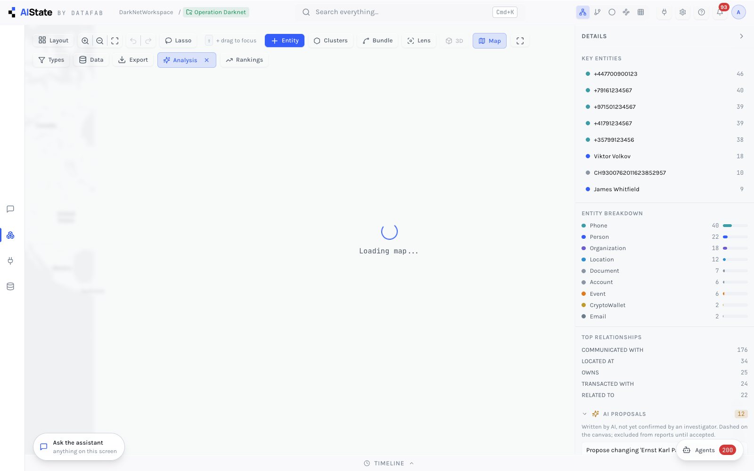Add a new Entity
This screenshot has height=471, width=754.
coord(285,41)
